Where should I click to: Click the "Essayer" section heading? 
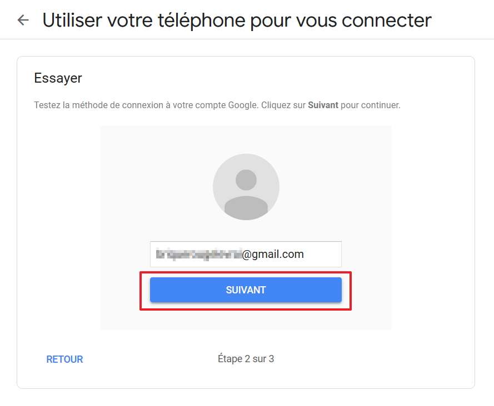click(58, 78)
